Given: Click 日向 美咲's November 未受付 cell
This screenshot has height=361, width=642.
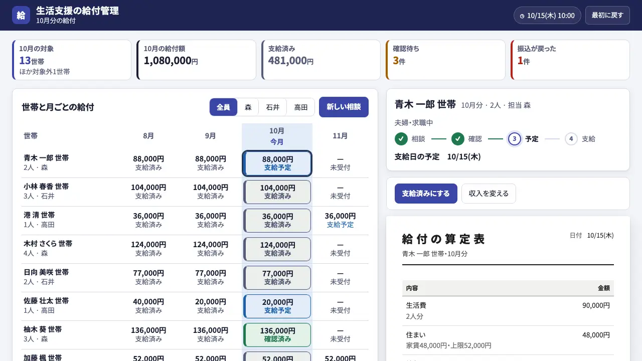Looking at the screenshot, I should coord(340,278).
